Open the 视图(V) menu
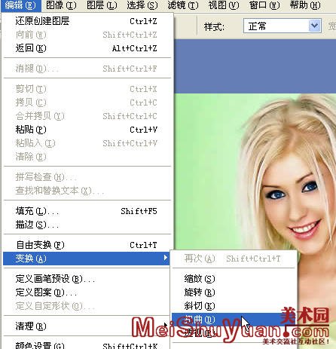Image resolution: width=336 pixels, height=349 pixels. (224, 5)
